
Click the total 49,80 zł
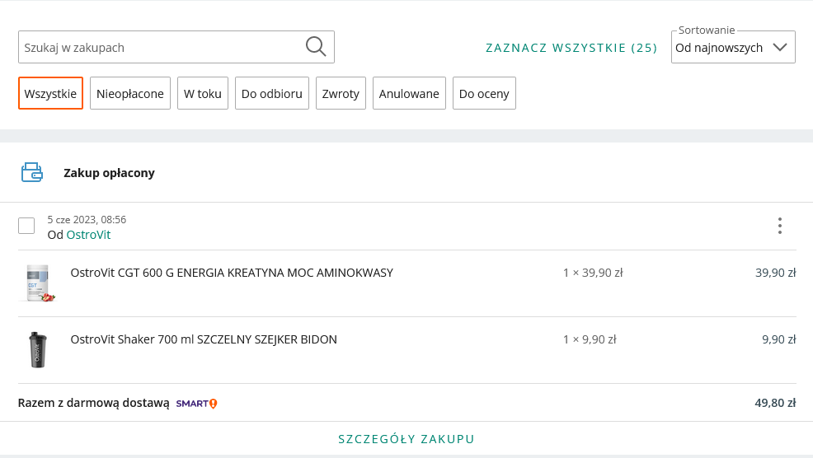(775, 403)
